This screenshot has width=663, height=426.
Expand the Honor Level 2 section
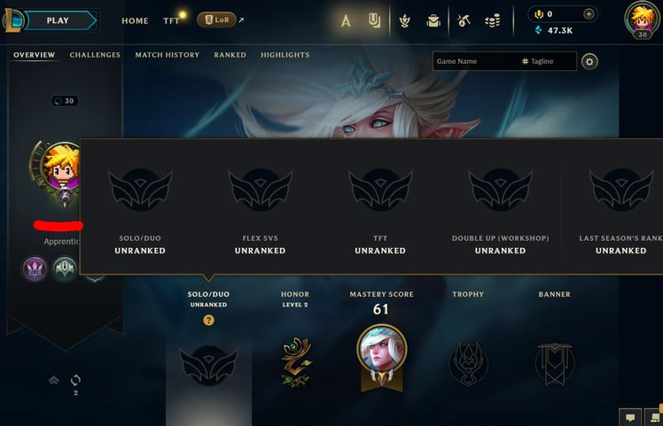point(295,298)
